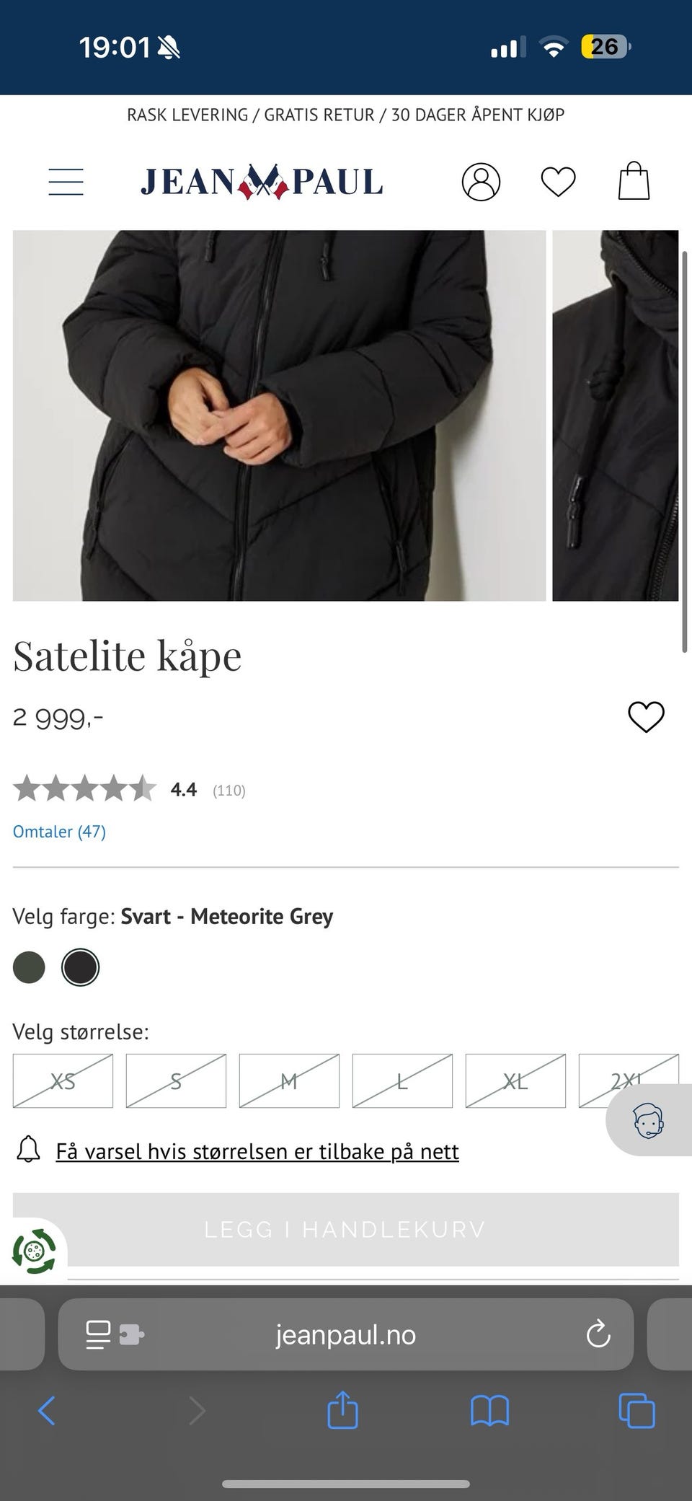
Task: Open the wishlist heart in header
Action: [x=558, y=181]
